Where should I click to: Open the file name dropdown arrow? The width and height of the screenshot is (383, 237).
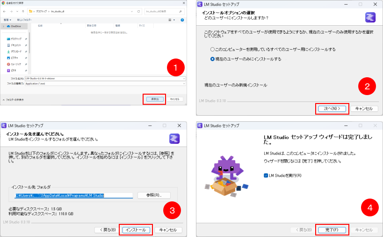click(184, 79)
